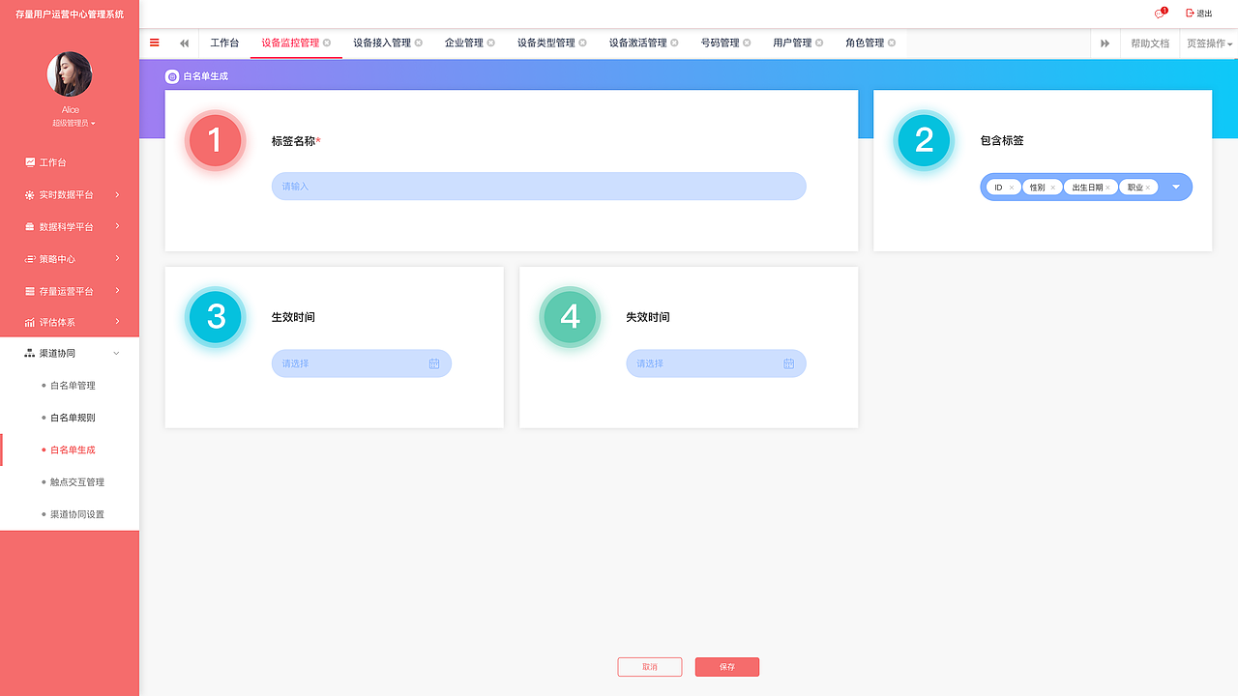Viewport: 1238px width, 696px height.
Task: Click the 存量运营平台 list icon
Action: [x=30, y=290]
